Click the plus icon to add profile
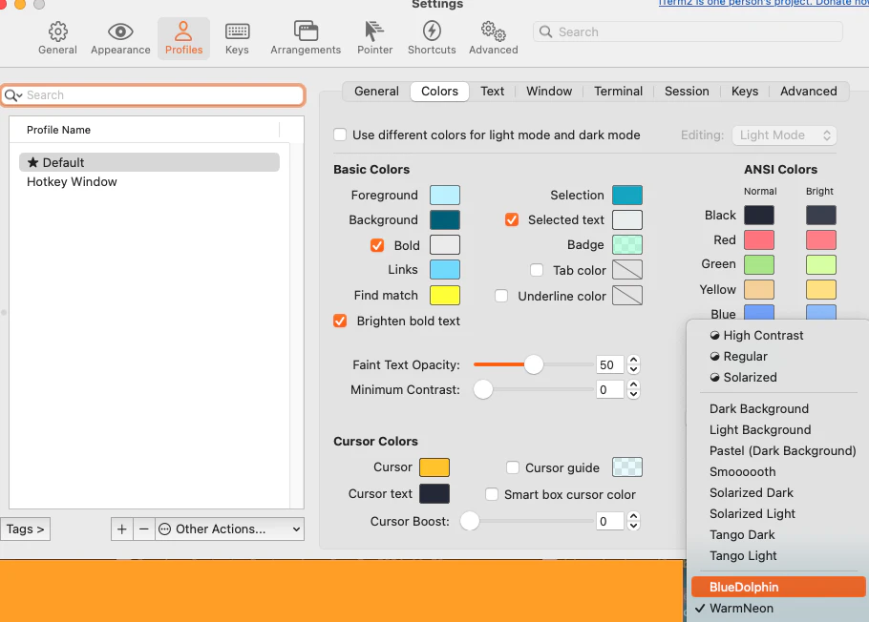 [x=122, y=529]
